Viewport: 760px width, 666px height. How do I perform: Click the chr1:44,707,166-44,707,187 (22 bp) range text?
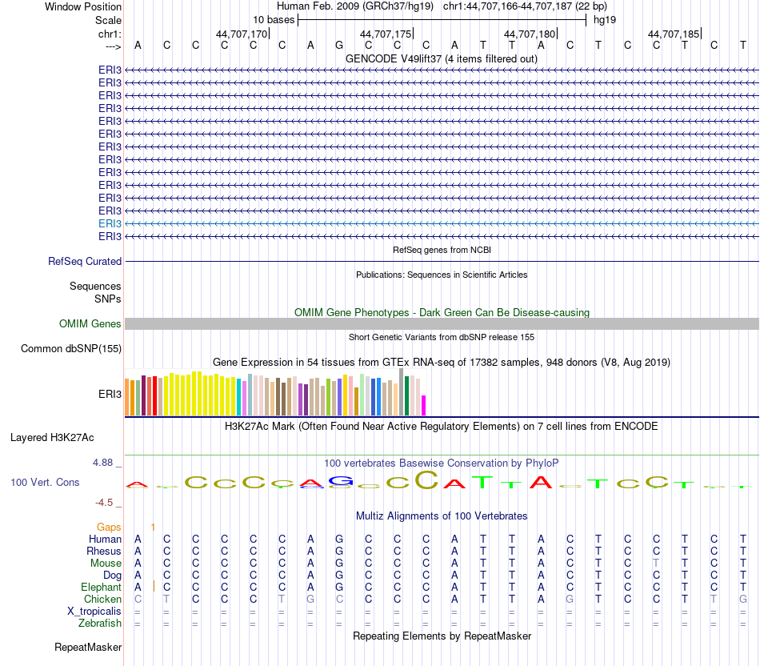(x=525, y=6)
